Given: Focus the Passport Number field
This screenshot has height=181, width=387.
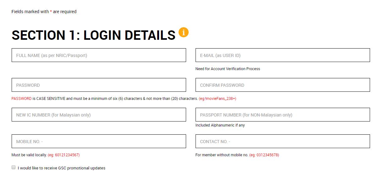Looking at the screenshot, I should pos(283,115).
